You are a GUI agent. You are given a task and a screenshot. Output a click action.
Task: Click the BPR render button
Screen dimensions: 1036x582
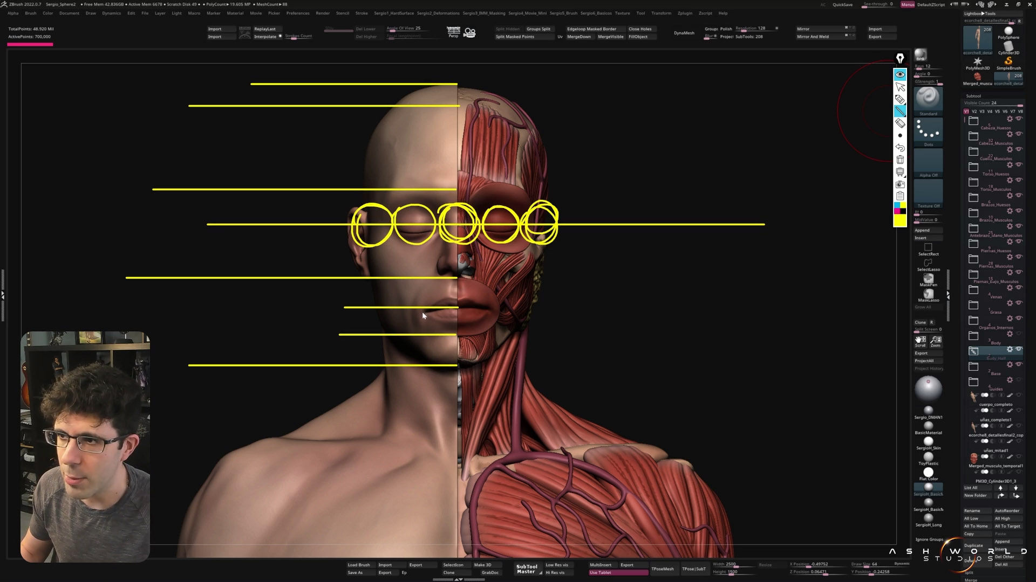pyautogui.click(x=921, y=56)
